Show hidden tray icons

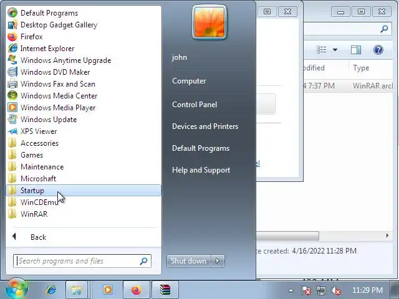tap(291, 290)
